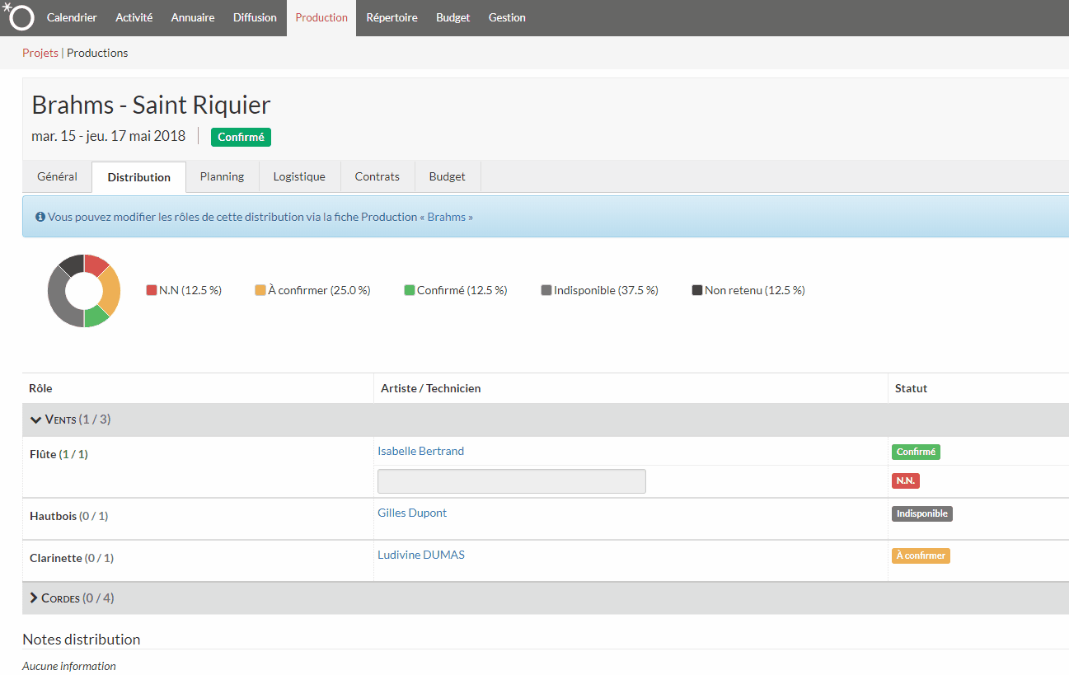This screenshot has width=1069, height=675.
Task: Click the info icon in blue banner
Action: (x=40, y=218)
